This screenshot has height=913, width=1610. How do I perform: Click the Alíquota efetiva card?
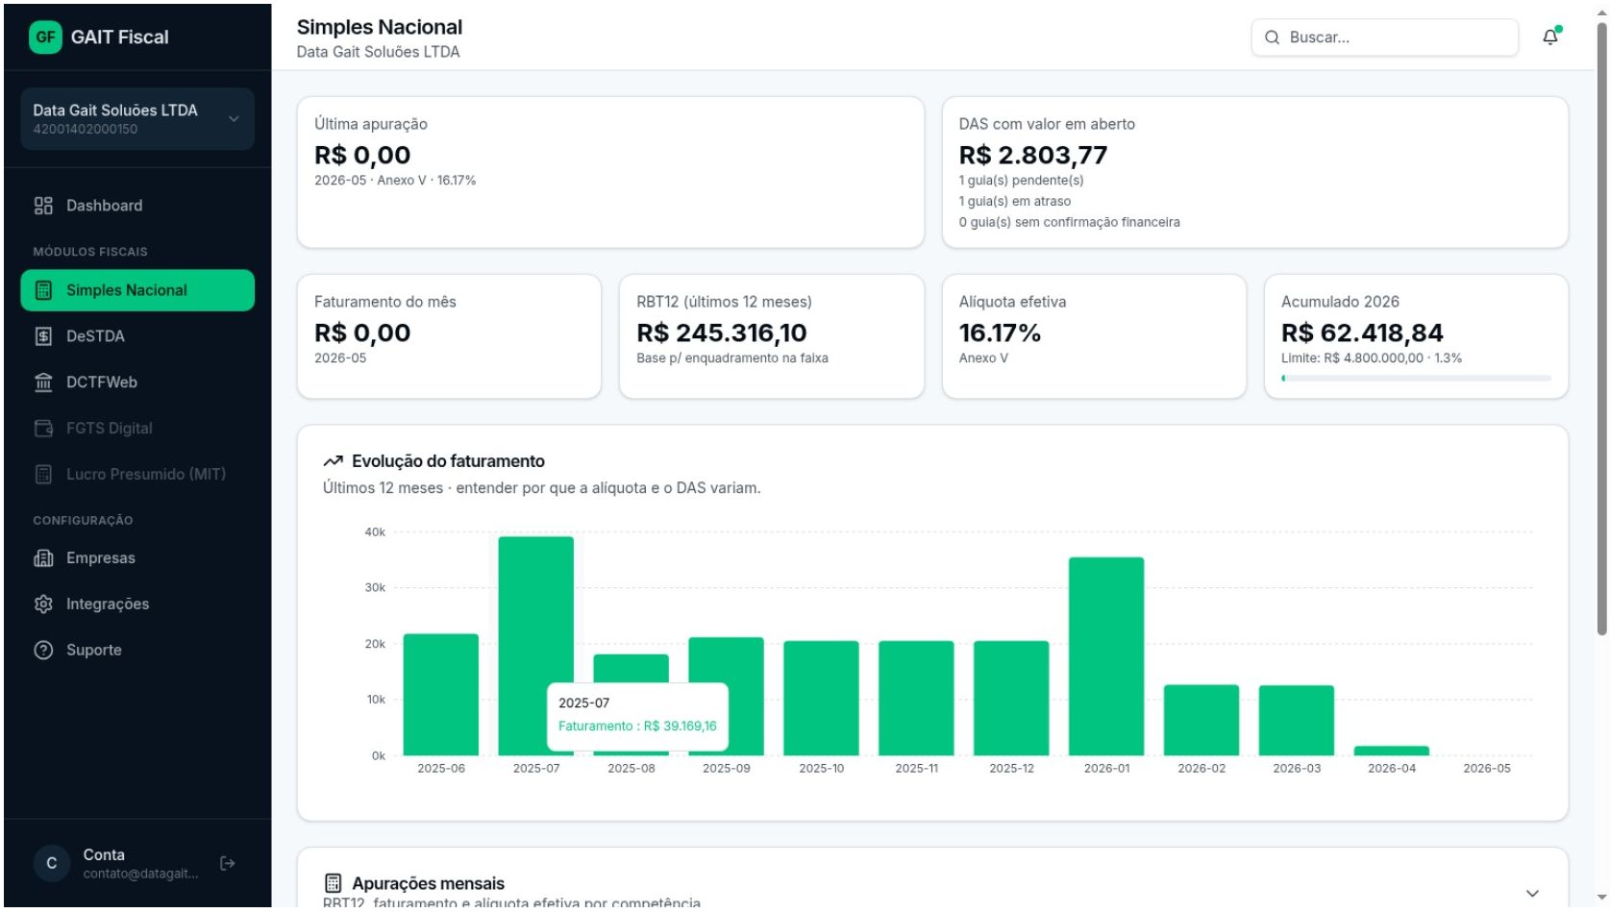(1094, 336)
